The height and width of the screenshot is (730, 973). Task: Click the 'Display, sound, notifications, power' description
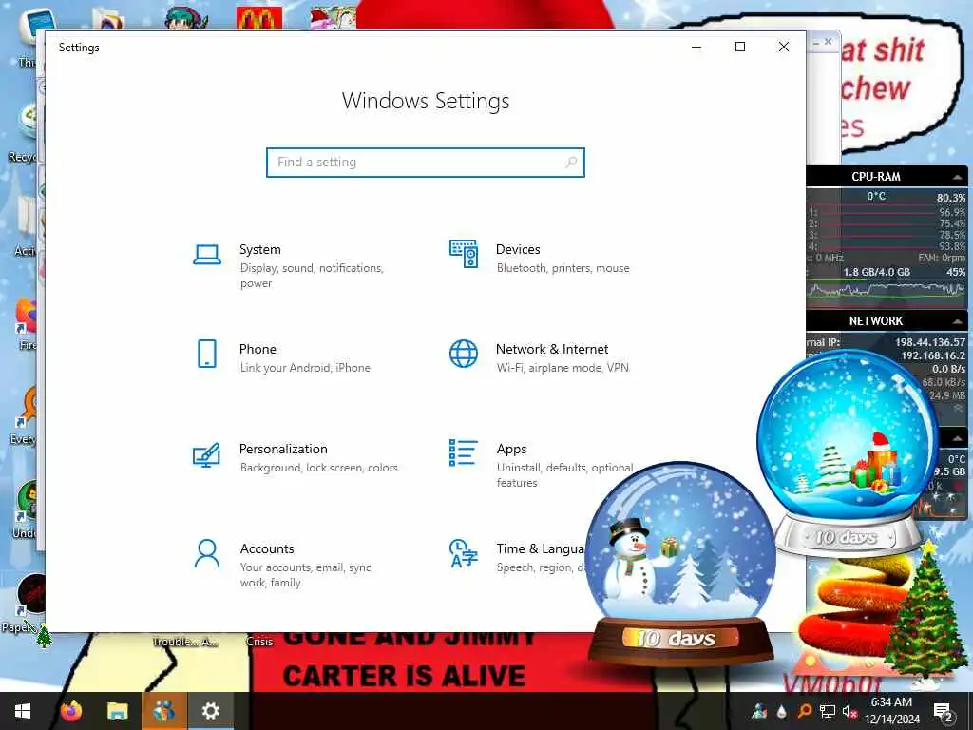click(312, 276)
